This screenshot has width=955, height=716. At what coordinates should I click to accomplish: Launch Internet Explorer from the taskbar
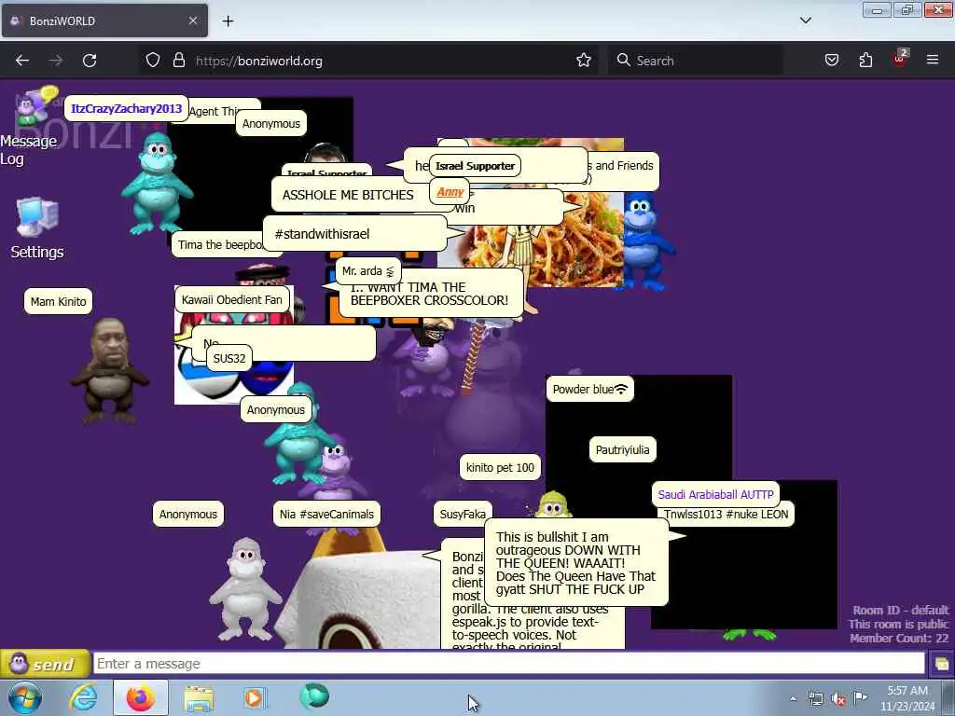[83, 697]
